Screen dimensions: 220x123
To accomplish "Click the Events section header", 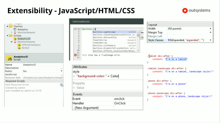I will tap(108, 94).
